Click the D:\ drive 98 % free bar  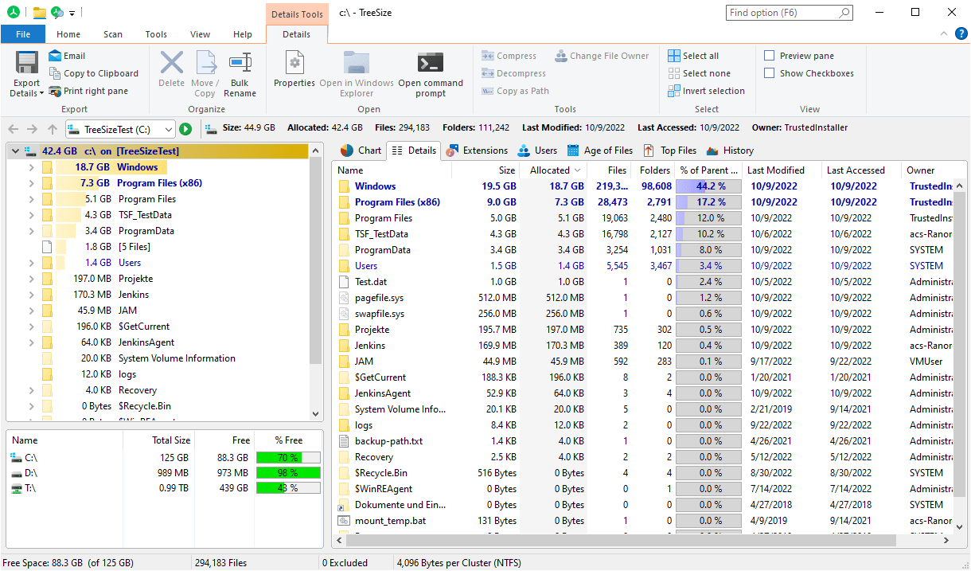[288, 473]
